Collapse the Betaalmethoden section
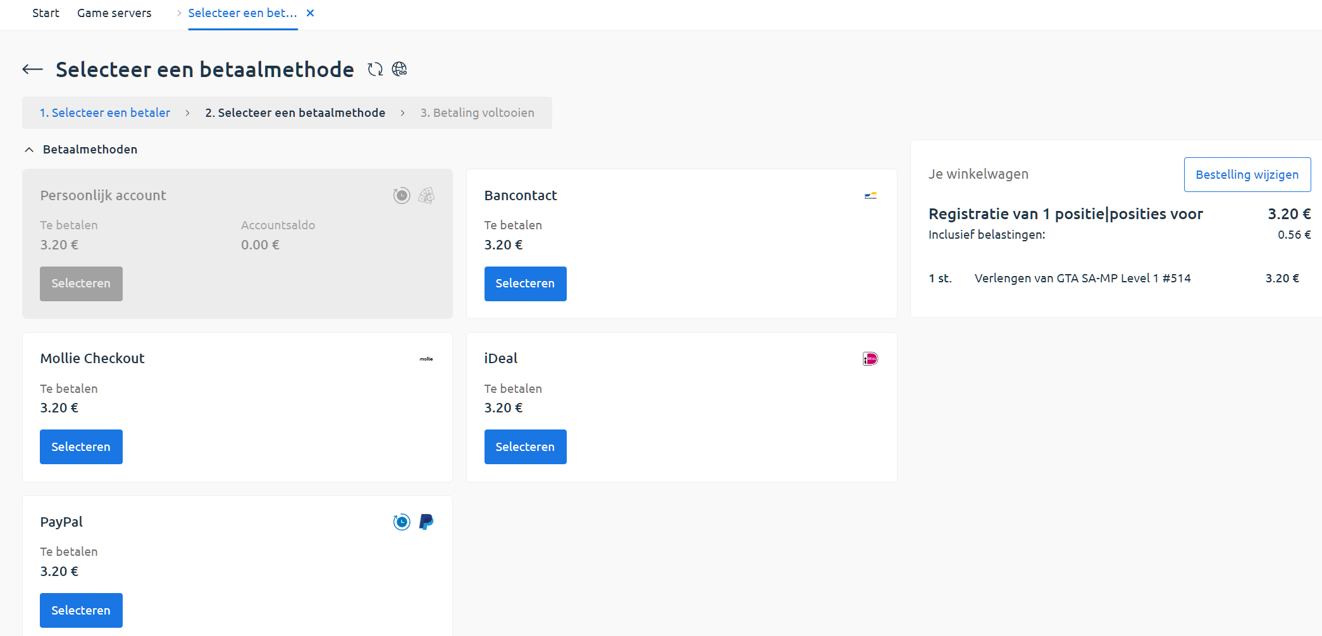The image size is (1322, 636). tap(29, 150)
